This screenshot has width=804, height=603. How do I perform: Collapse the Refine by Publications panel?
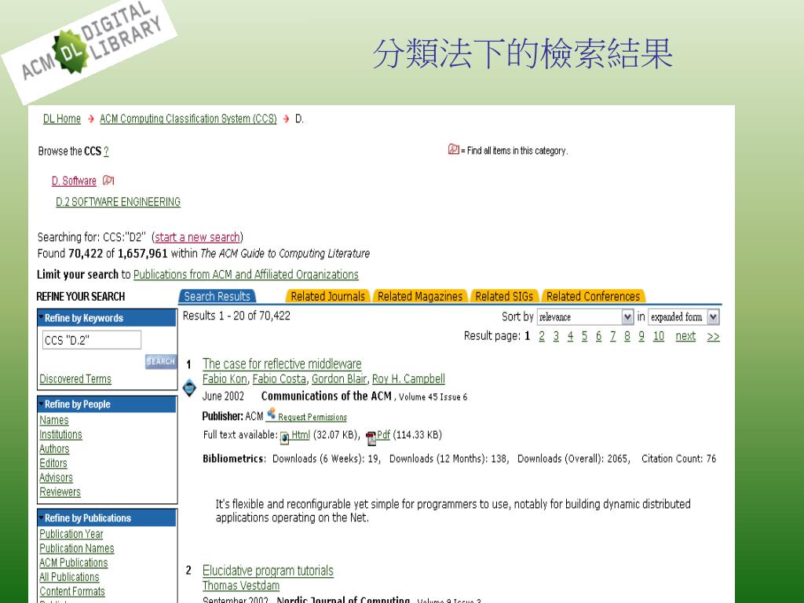pyautogui.click(x=41, y=517)
